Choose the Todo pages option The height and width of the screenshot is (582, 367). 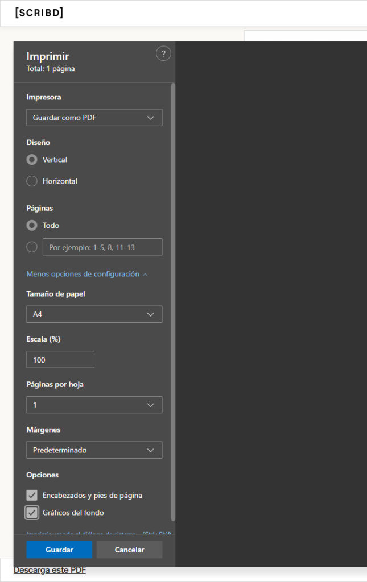pos(32,225)
